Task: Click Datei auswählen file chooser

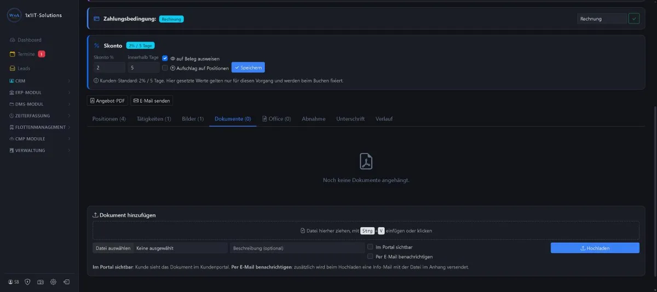Action: (113, 248)
